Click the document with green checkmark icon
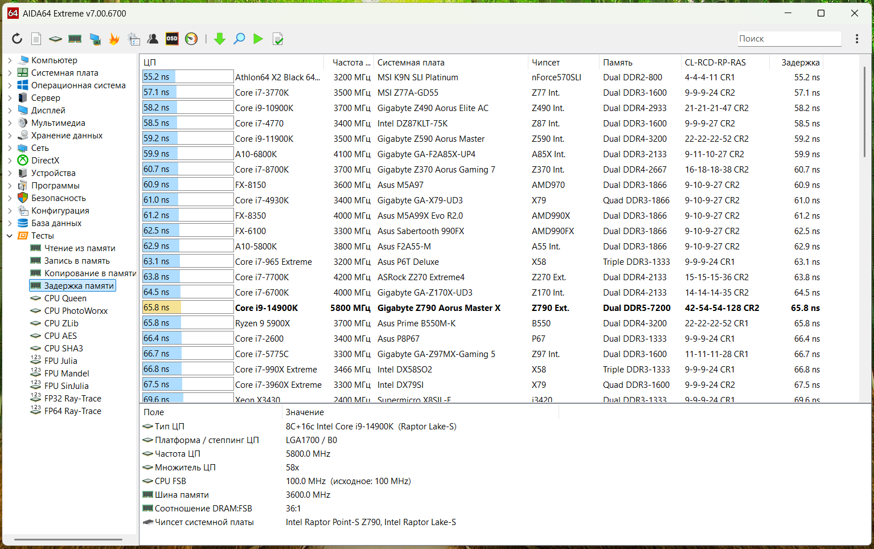This screenshot has height=549, width=874. coord(278,39)
